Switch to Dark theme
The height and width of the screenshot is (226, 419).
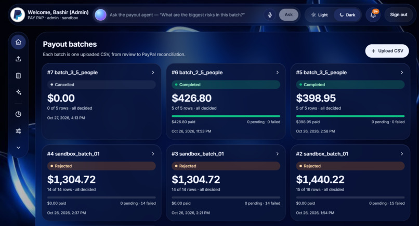(x=347, y=15)
